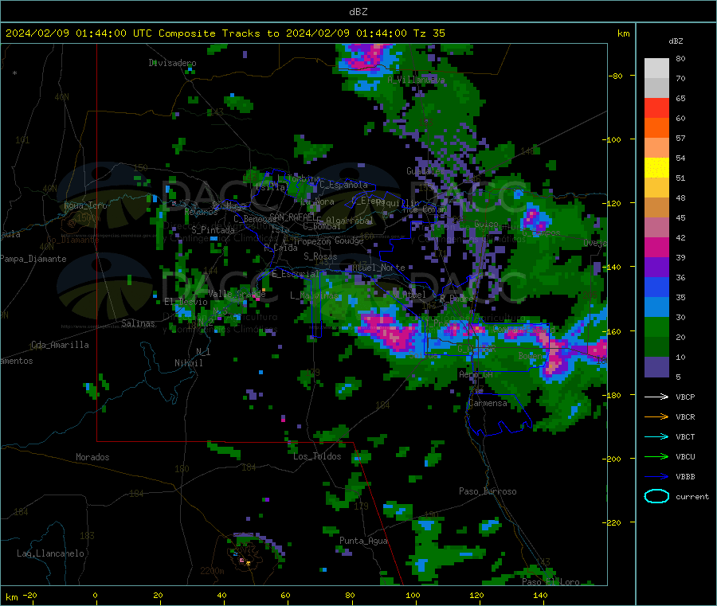Image resolution: width=717 pixels, height=606 pixels.
Task: Click the Valle_Grande map label
Action: pyautogui.click(x=237, y=293)
